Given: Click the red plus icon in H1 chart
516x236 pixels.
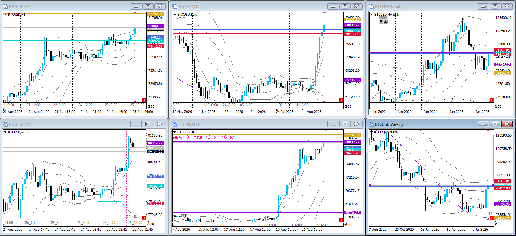Looking at the screenshot, I should 145,100.
